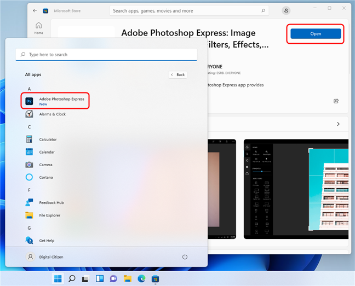Viewport: 355px width, 286px height.
Task: Go Back from All apps list
Action: tap(177, 75)
